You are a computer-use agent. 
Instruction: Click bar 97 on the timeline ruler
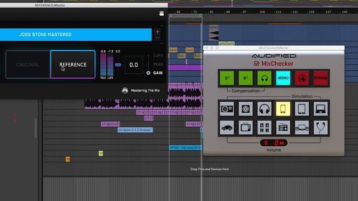click(x=244, y=12)
